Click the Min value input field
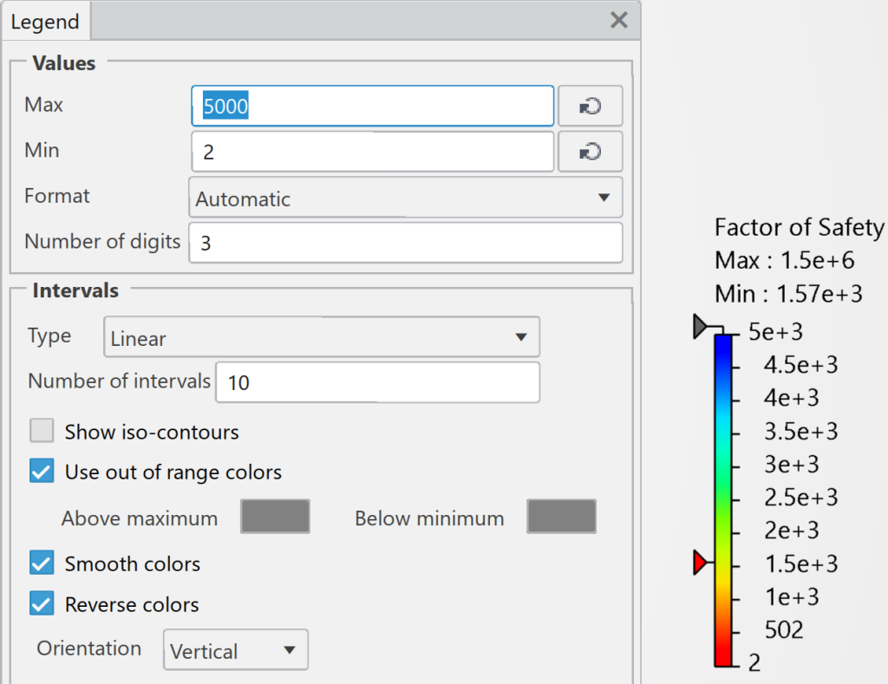This screenshot has height=684, width=888. [373, 152]
